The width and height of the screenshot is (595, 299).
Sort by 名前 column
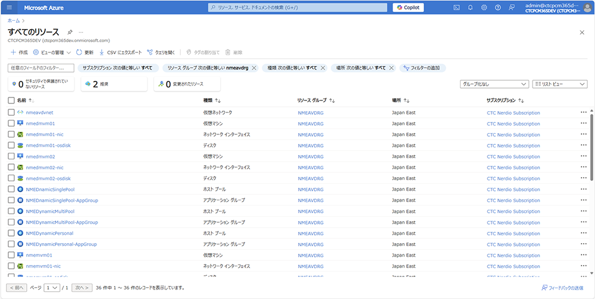[26, 100]
